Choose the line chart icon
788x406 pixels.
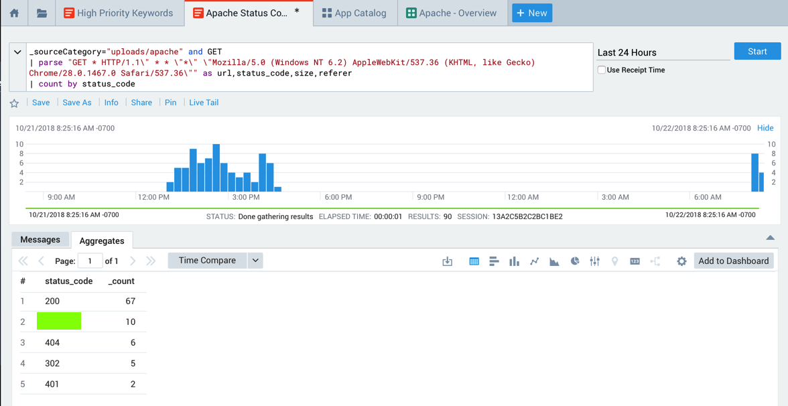pyautogui.click(x=534, y=261)
